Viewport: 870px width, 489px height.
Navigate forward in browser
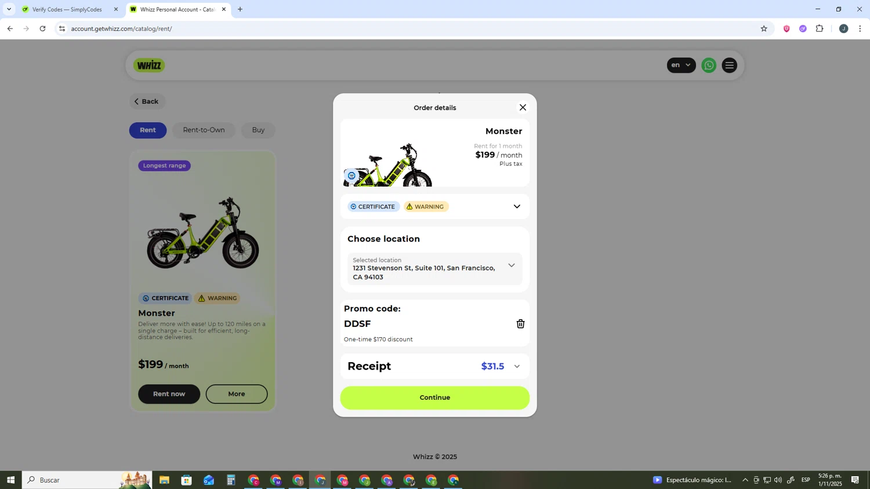26,28
